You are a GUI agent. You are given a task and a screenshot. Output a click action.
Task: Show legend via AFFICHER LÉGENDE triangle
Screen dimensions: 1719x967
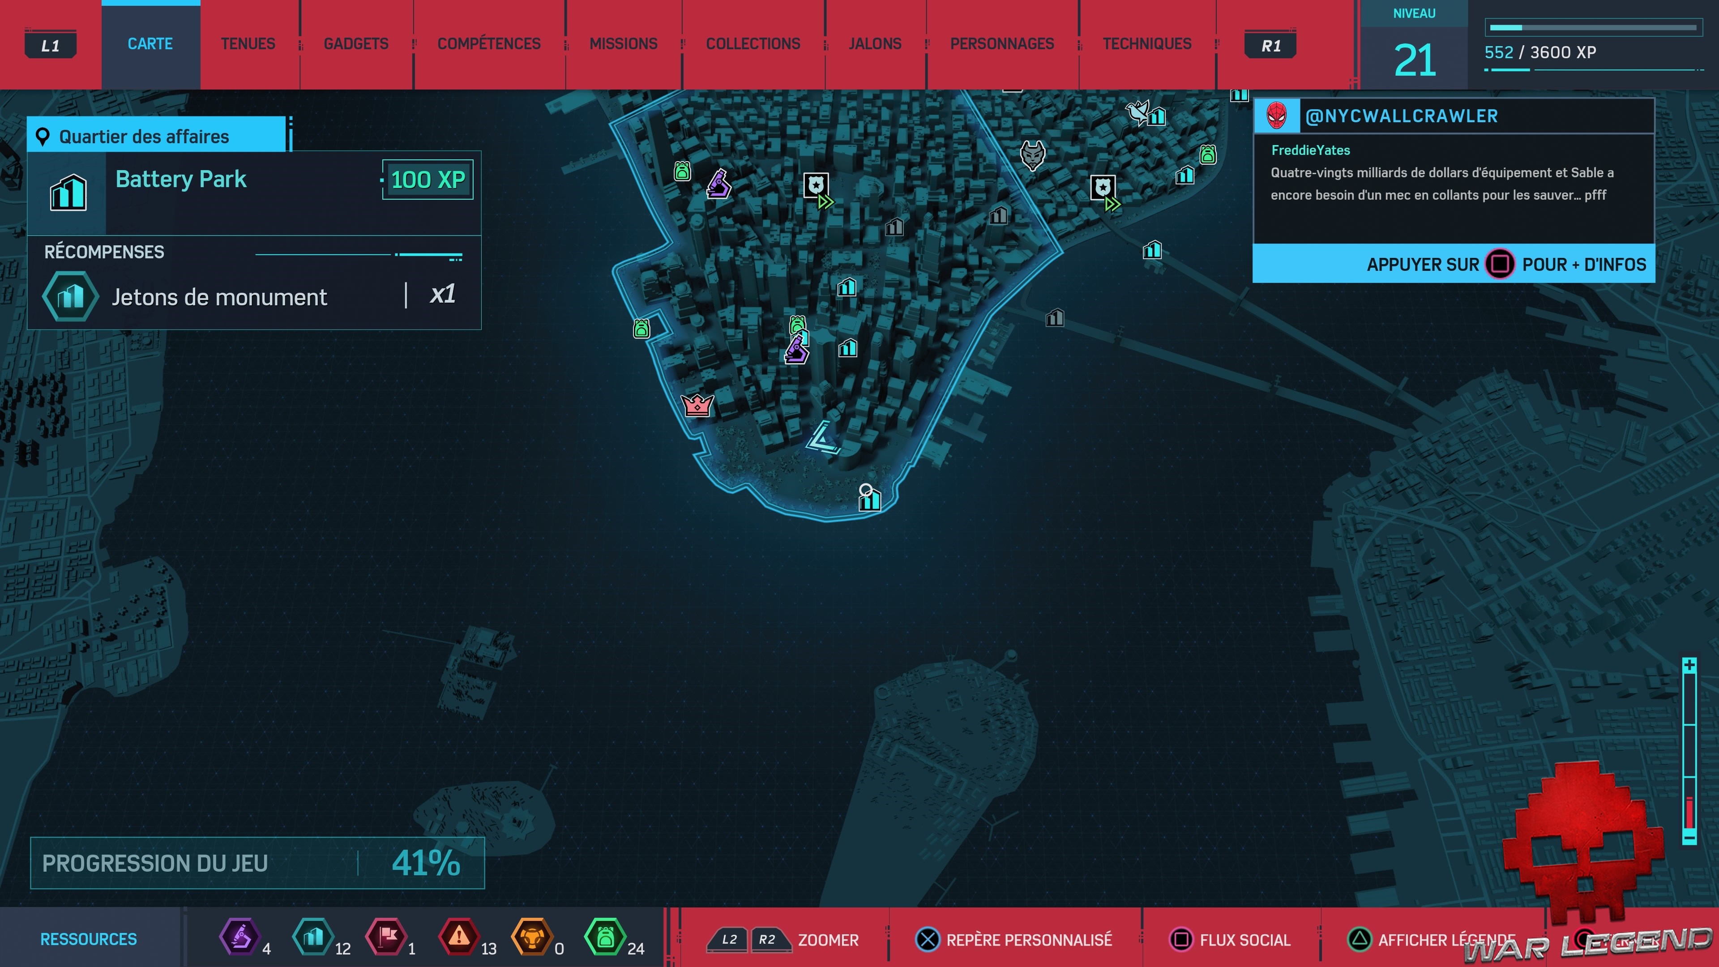click(x=1360, y=940)
